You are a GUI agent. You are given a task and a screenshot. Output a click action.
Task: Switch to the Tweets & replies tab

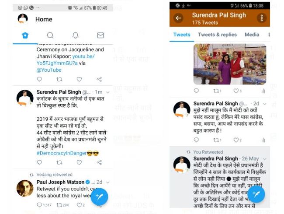click(x=217, y=35)
